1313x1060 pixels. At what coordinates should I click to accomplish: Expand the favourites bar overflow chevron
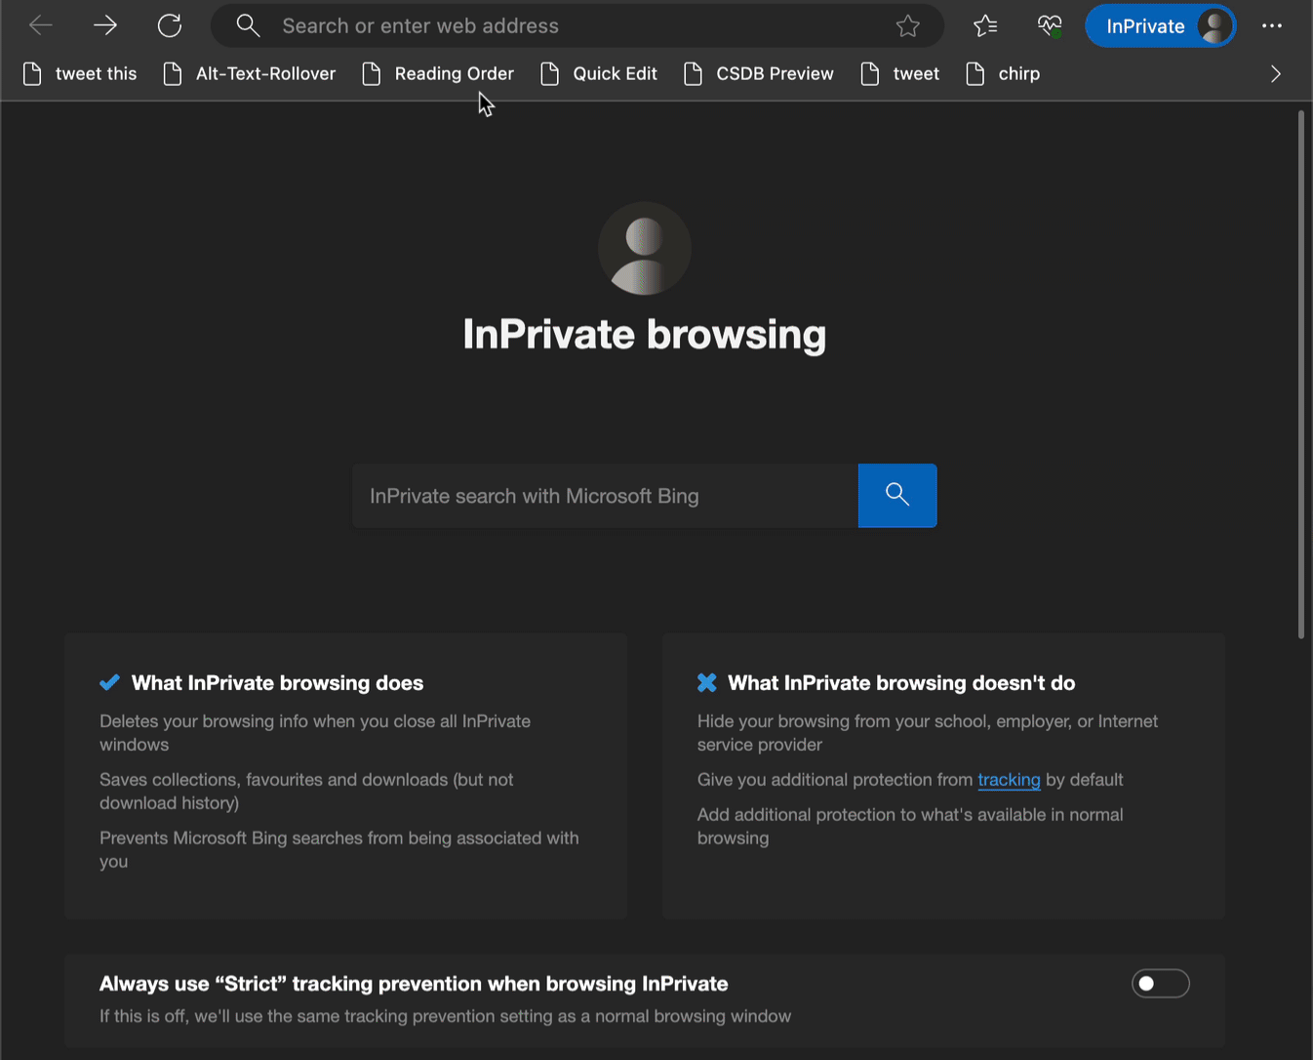[1275, 74]
